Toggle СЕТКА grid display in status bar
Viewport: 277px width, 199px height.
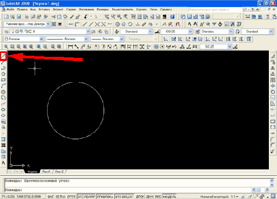[60, 196]
